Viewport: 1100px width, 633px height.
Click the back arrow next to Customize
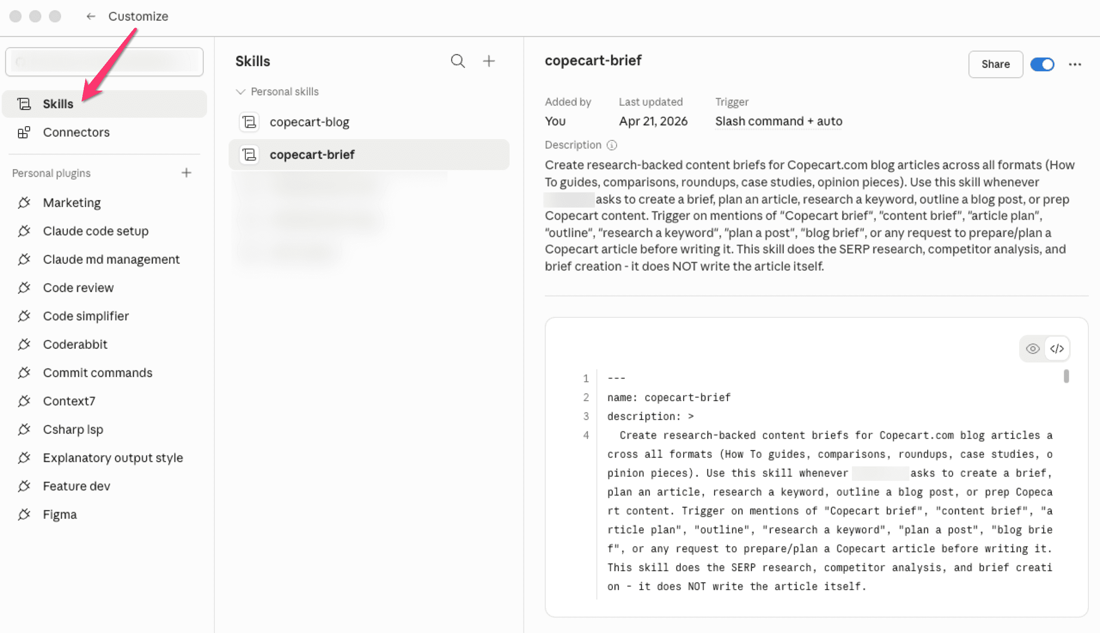pos(91,16)
